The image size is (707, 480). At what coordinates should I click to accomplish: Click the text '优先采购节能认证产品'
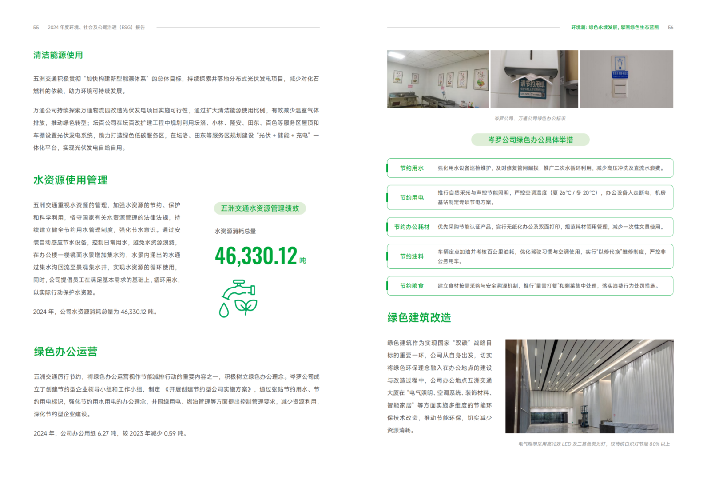pyautogui.click(x=464, y=227)
